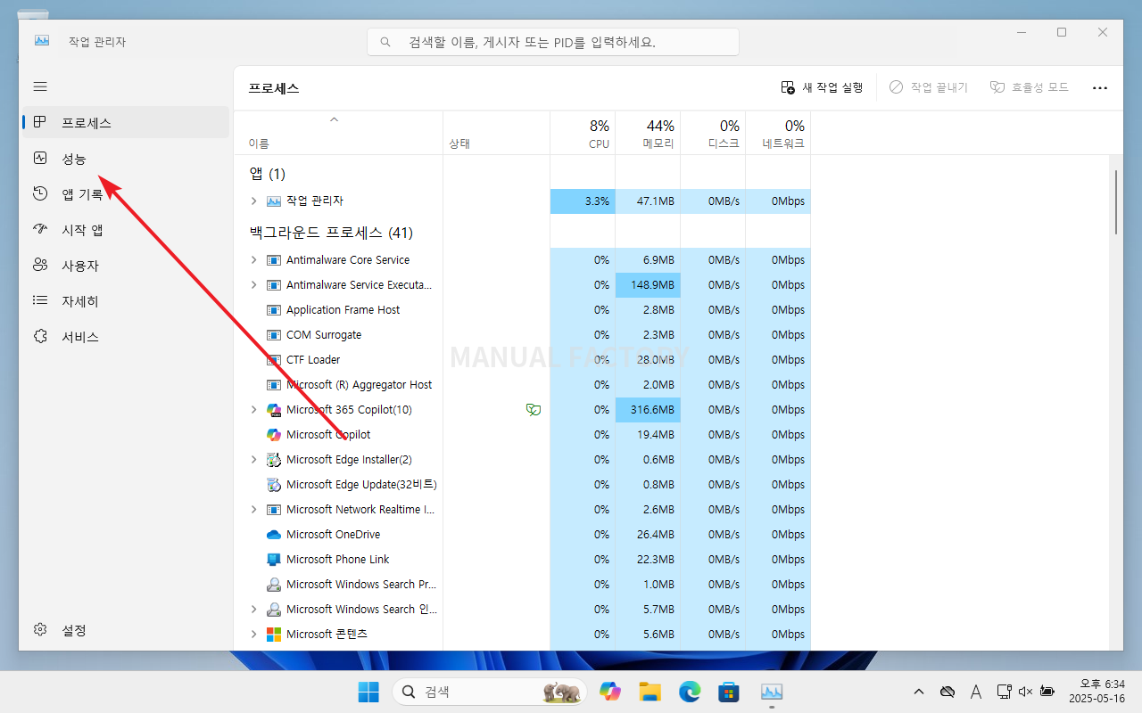Show hidden system tray icons
The width and height of the screenshot is (1142, 713).
[x=919, y=692]
